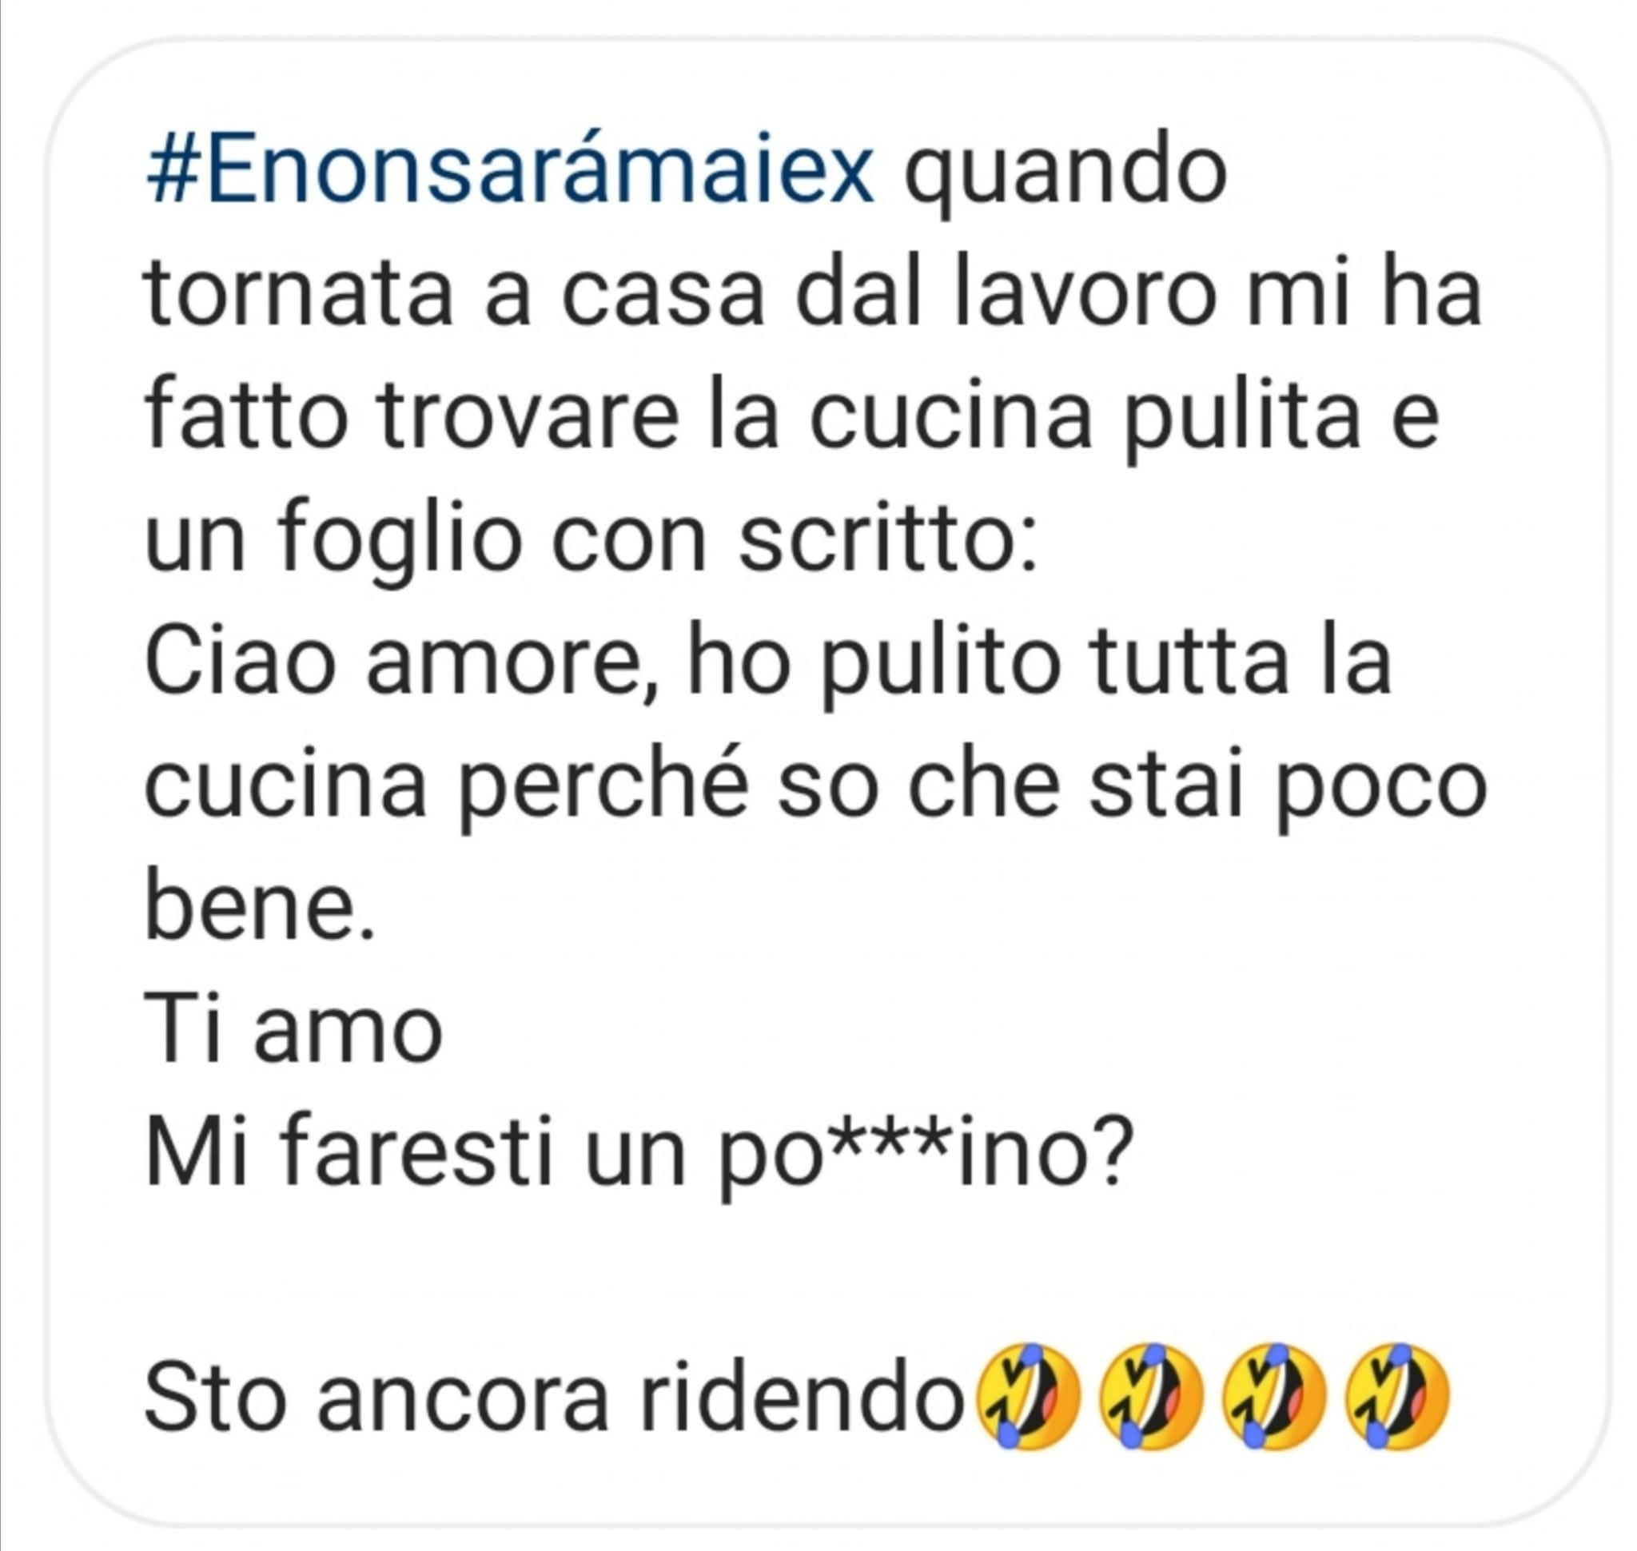Click the words 'Ti amo'
The width and height of the screenshot is (1637, 1551).
click(293, 1031)
